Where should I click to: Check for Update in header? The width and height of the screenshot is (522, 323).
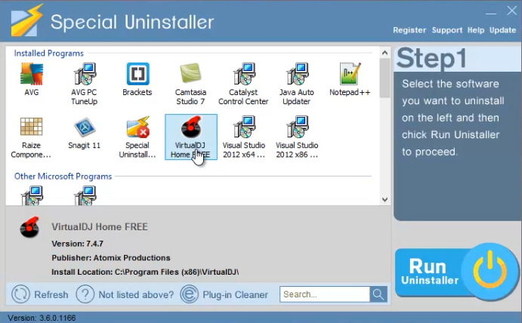coord(502,30)
